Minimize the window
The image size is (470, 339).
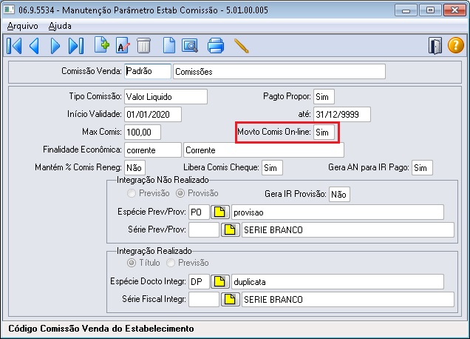click(x=406, y=10)
